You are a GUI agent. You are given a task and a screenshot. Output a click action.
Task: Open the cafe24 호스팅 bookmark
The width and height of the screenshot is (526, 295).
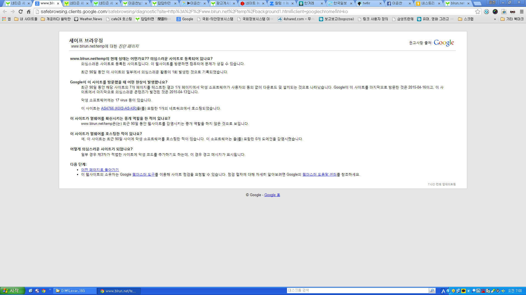click(119, 19)
